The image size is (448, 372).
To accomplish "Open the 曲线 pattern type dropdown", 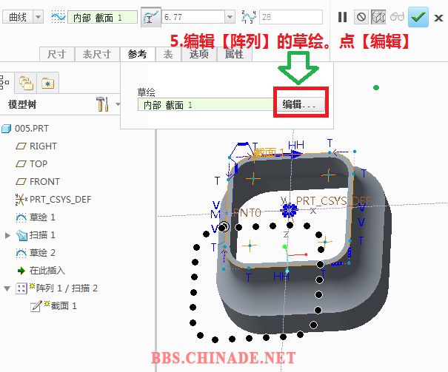I will [x=39, y=18].
